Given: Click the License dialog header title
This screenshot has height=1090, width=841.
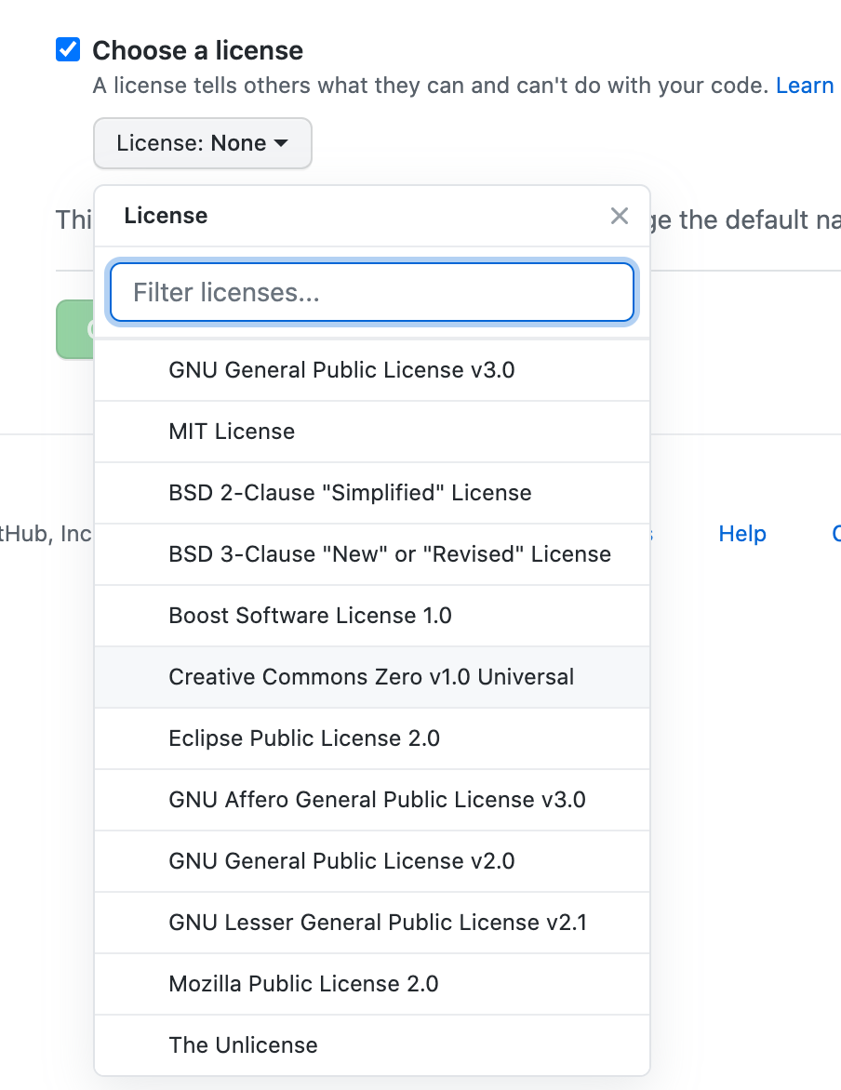Looking at the screenshot, I should pos(166,215).
